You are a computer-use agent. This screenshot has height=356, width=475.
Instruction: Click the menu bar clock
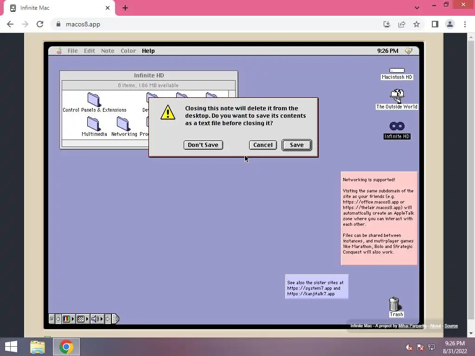pos(387,51)
